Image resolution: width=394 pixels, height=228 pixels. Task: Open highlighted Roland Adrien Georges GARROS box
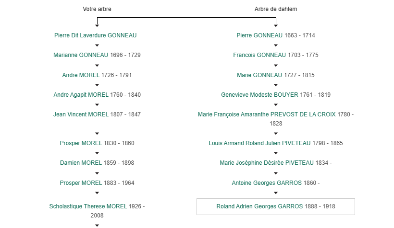(276, 207)
